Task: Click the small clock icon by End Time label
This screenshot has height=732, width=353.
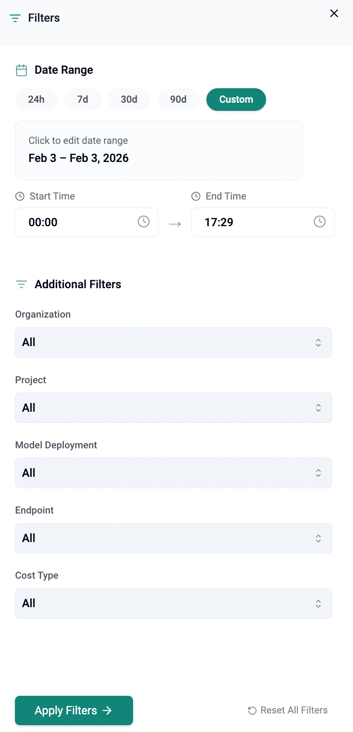Action: tap(196, 196)
